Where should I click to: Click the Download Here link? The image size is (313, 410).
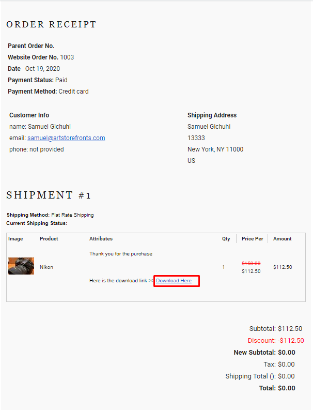174,281
